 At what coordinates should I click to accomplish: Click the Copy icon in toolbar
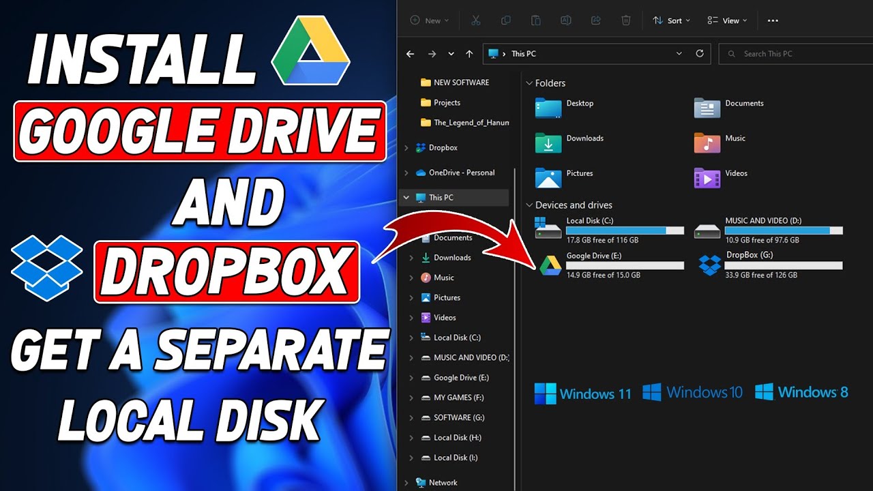pyautogui.click(x=505, y=20)
